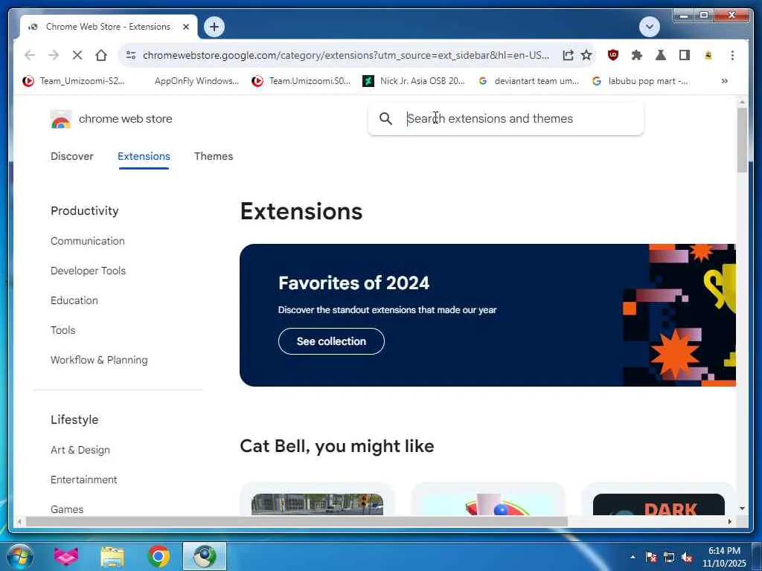This screenshot has height=571, width=762.
Task: Stop loading the page
Action: (77, 55)
